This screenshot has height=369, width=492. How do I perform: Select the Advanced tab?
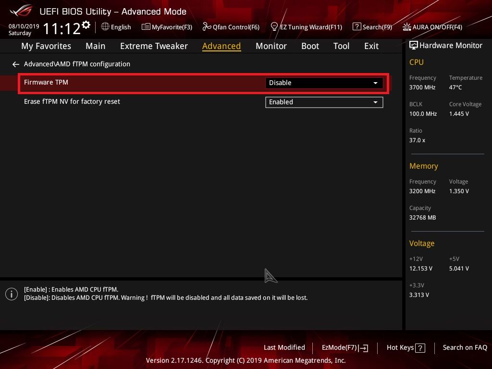(221, 46)
